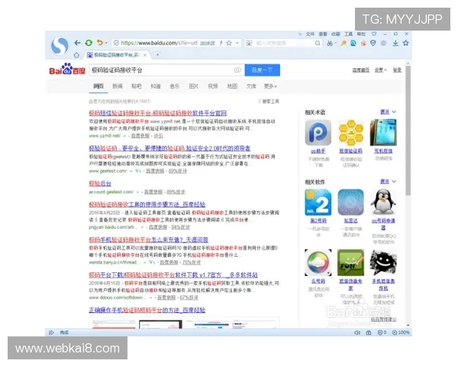Expand 展开 in 相关术语 section
458x367 pixels.
click(x=389, y=112)
